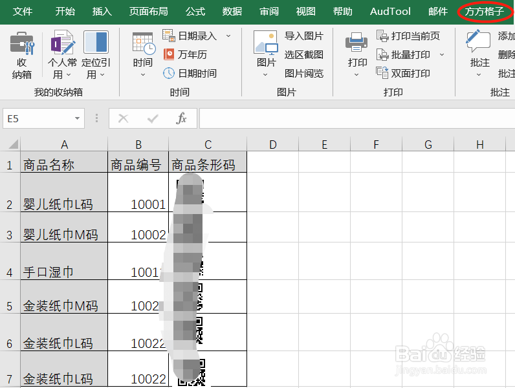Click the 日期时间 clock icon

(169, 73)
